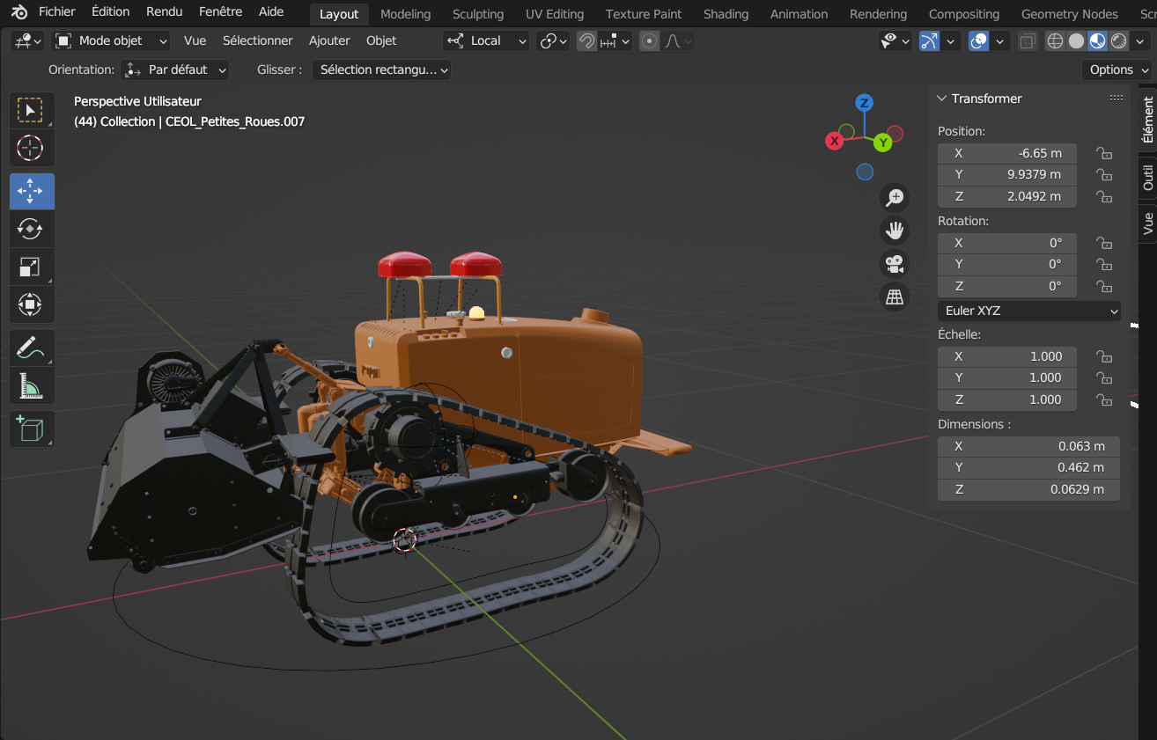Screen dimensions: 1157x740
Task: Lock the Position X value
Action: point(1103,153)
